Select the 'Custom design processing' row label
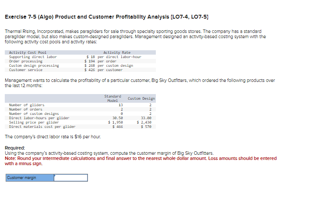The image size is (333, 202). point(34,65)
